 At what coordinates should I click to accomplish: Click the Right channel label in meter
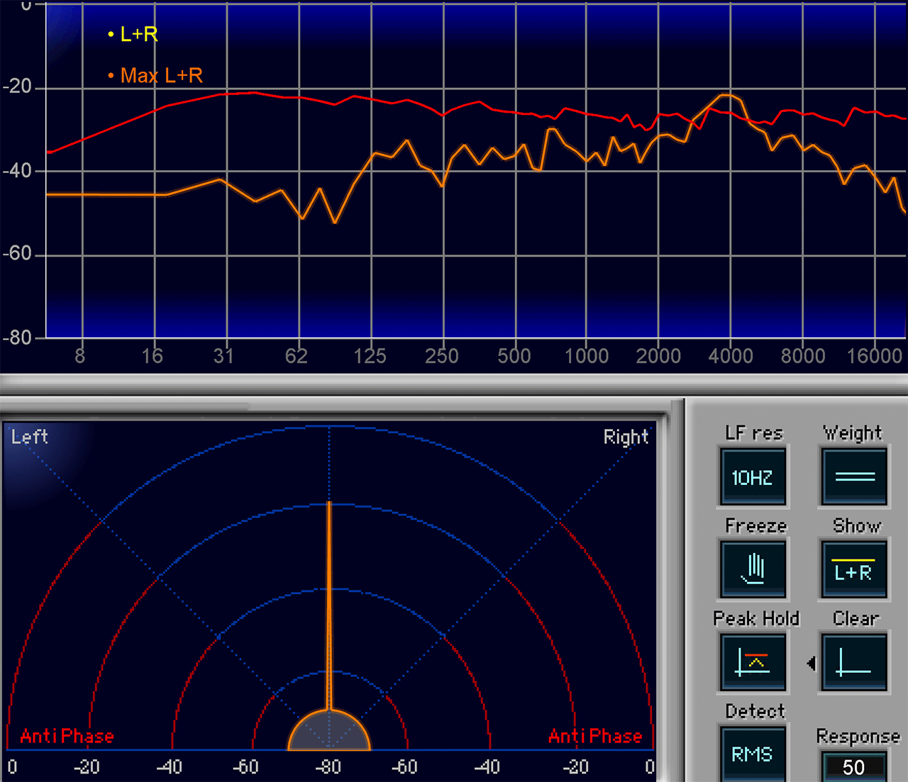coord(626,437)
